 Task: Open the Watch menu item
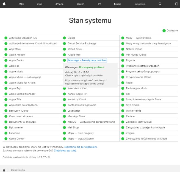point(81,4)
